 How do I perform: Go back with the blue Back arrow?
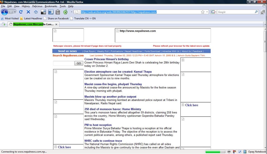coord(5,12)
